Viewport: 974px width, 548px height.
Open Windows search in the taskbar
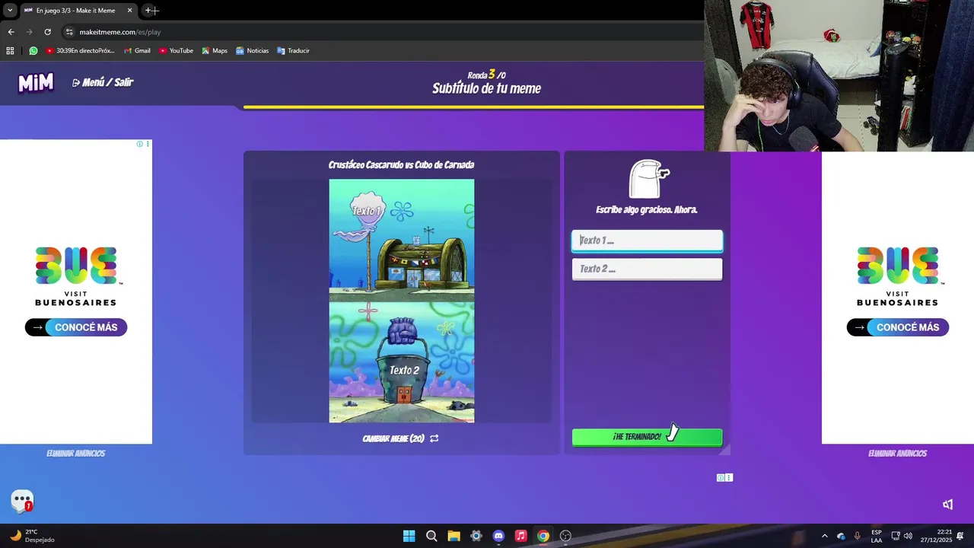(431, 536)
